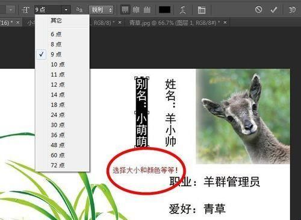Choose 10 点 font size
This screenshot has width=301, height=220.
(62, 64)
